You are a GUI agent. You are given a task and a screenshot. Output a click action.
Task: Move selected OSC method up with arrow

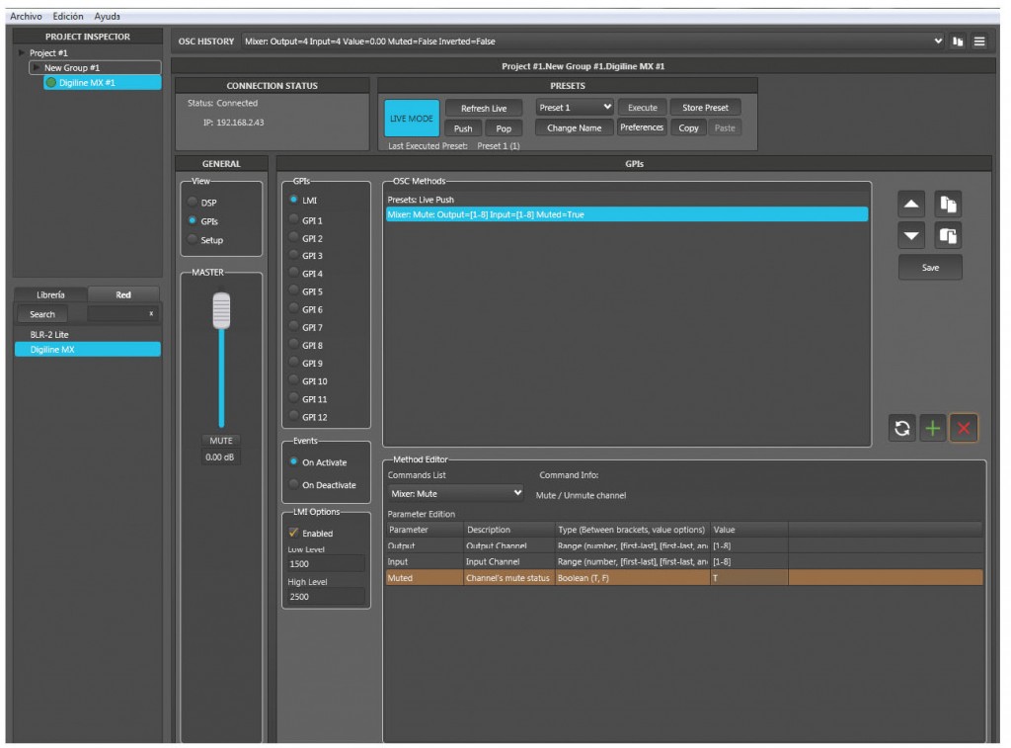(x=912, y=205)
